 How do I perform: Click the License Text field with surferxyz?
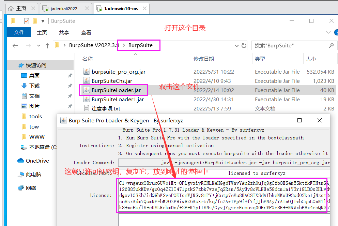point(224,173)
